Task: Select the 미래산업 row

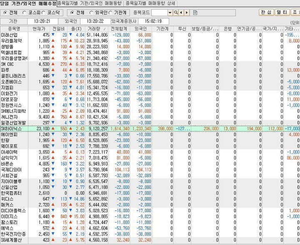Action: (150, 35)
